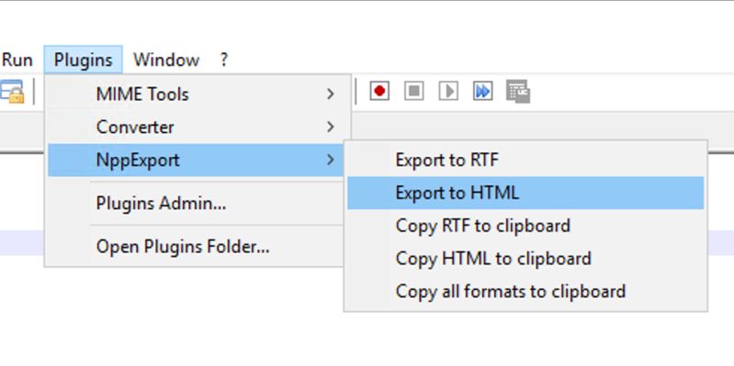734x366 pixels.
Task: Choose Open Plugins Folder...
Action: coord(197,247)
